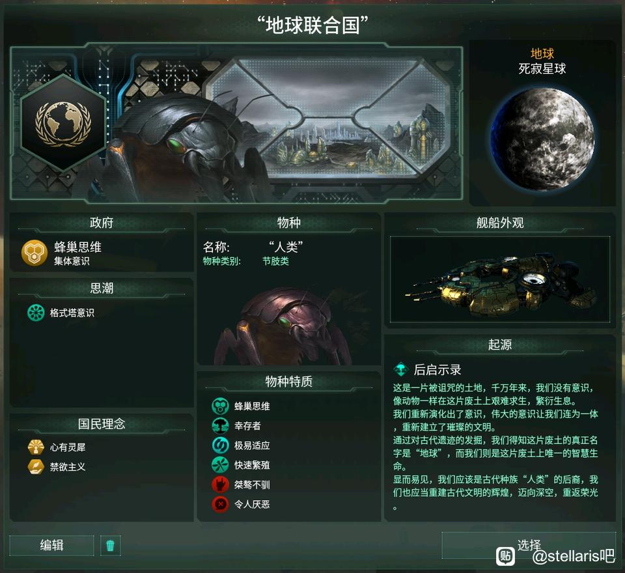625x573 pixels.
Task: Click the red 令人厌恶 trait icon
Action: point(220,504)
